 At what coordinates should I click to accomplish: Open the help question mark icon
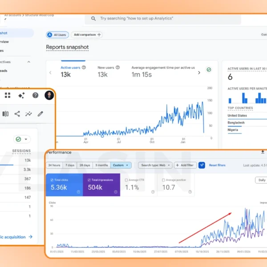point(35,95)
